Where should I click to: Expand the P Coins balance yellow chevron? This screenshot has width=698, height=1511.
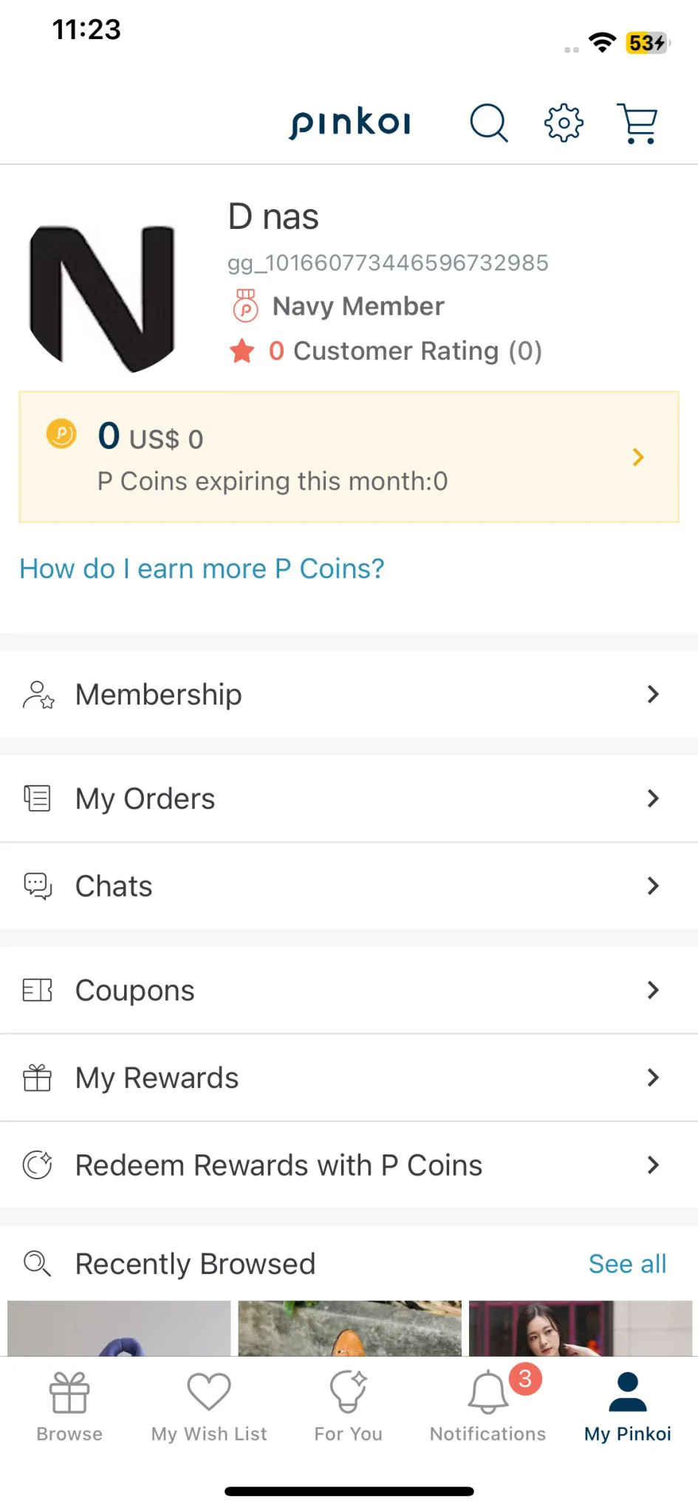(639, 457)
